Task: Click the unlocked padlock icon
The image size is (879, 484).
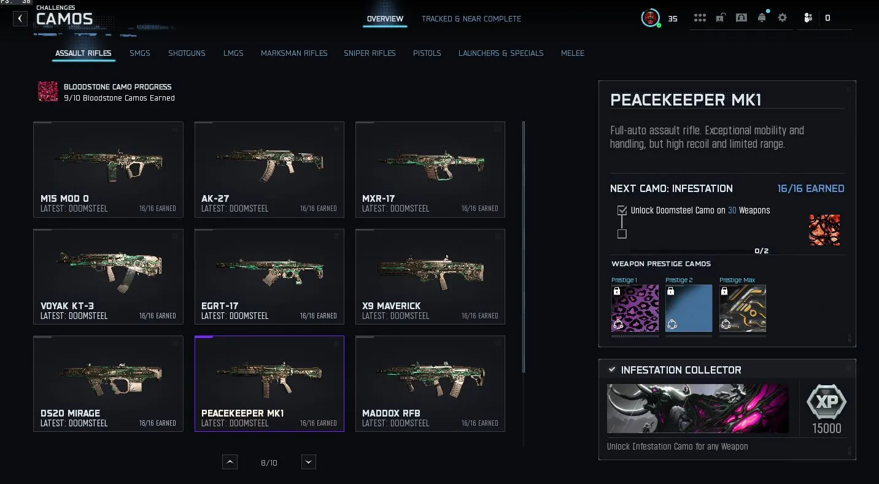Action: [x=720, y=18]
